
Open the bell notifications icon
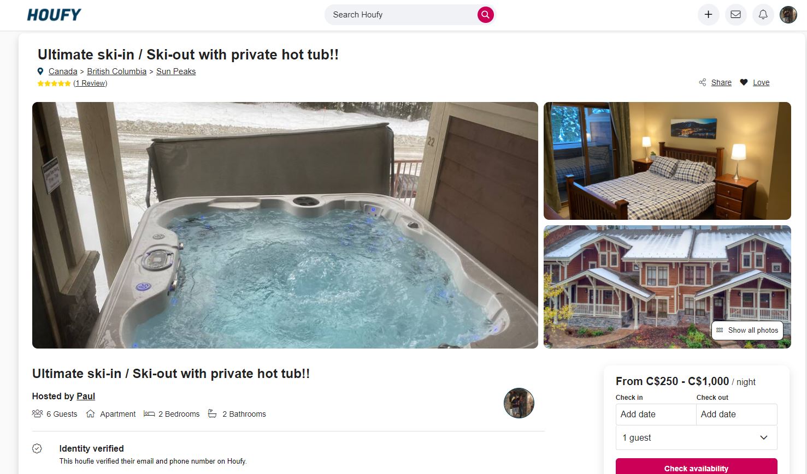click(x=763, y=15)
